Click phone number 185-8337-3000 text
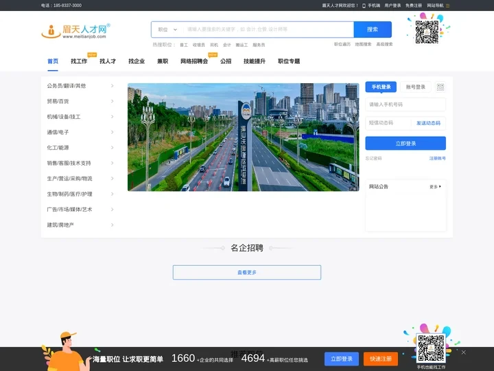Screen dimensions: 494x371 point(67,5)
